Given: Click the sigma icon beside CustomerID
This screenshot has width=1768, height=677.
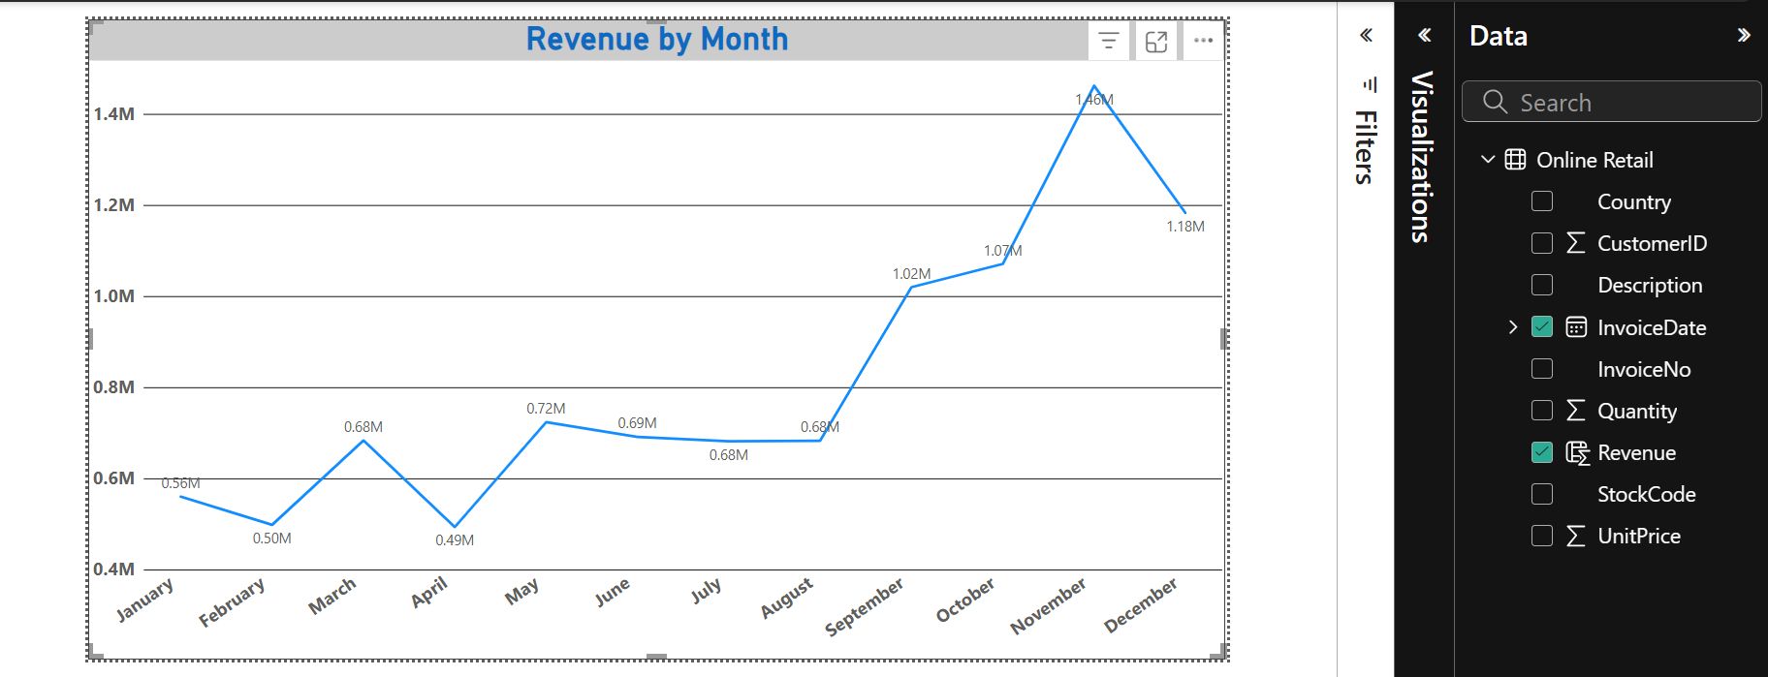Looking at the screenshot, I should (x=1576, y=243).
